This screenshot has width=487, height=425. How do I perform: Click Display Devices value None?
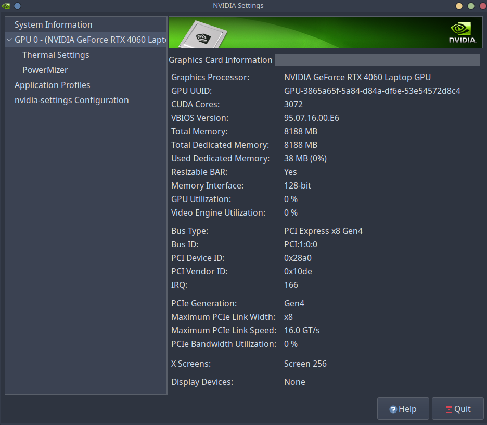294,382
